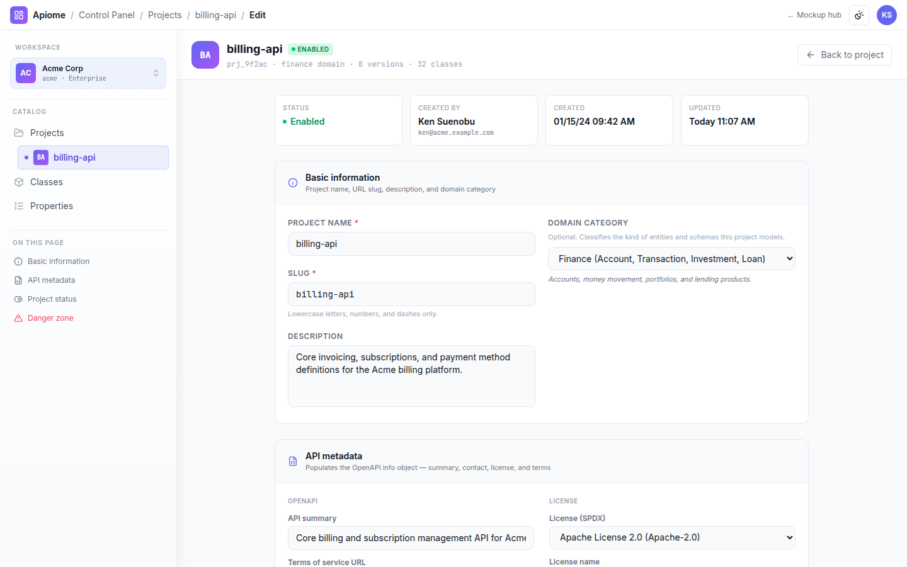Click the AC workspace avatar
Viewport: 907px width, 567px height.
click(26, 73)
